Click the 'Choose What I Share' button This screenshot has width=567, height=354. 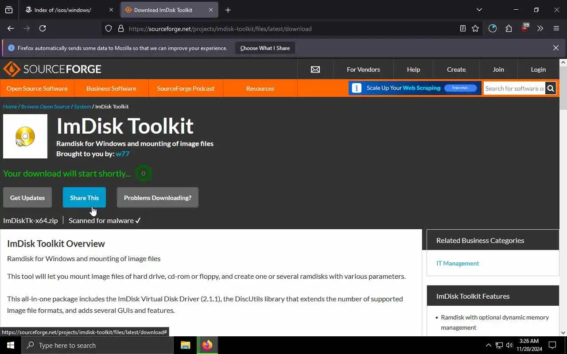pyautogui.click(x=265, y=48)
